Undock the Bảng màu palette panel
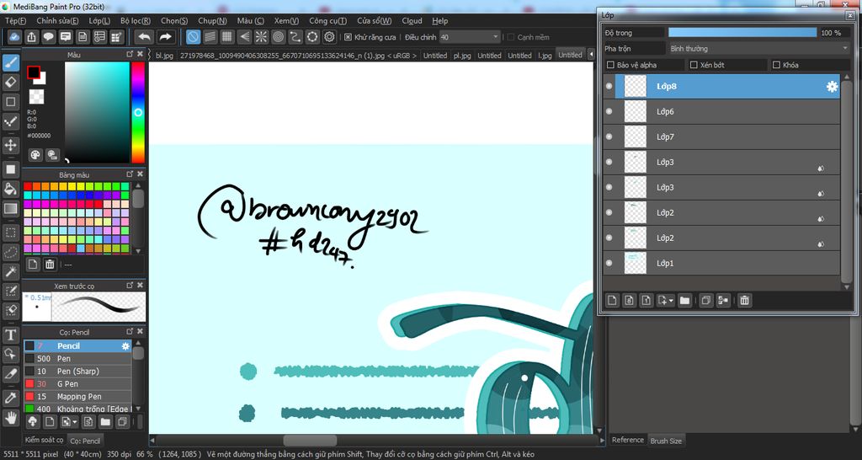862x460 pixels. [x=130, y=174]
